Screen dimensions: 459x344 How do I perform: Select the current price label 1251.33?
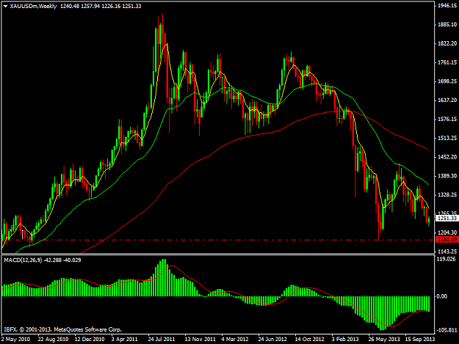click(447, 219)
